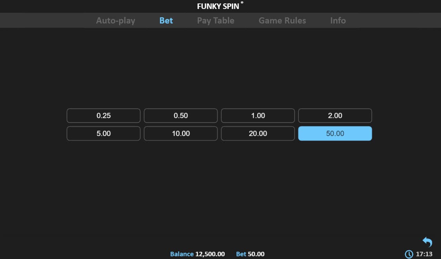Screen dimensions: 441x259
Task: Switch to the Bet tab at top
Action: (166, 21)
